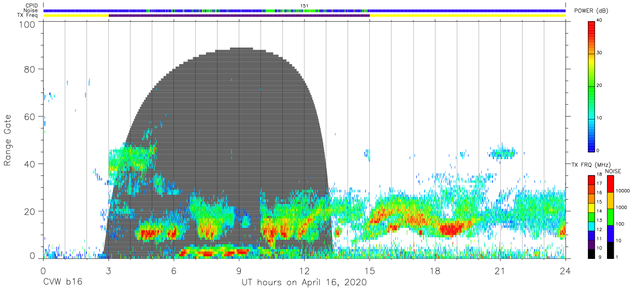Viewport: 636px width, 293px height.
Task: Click the 40 tick on the power colorbar
Action: pyautogui.click(x=599, y=20)
